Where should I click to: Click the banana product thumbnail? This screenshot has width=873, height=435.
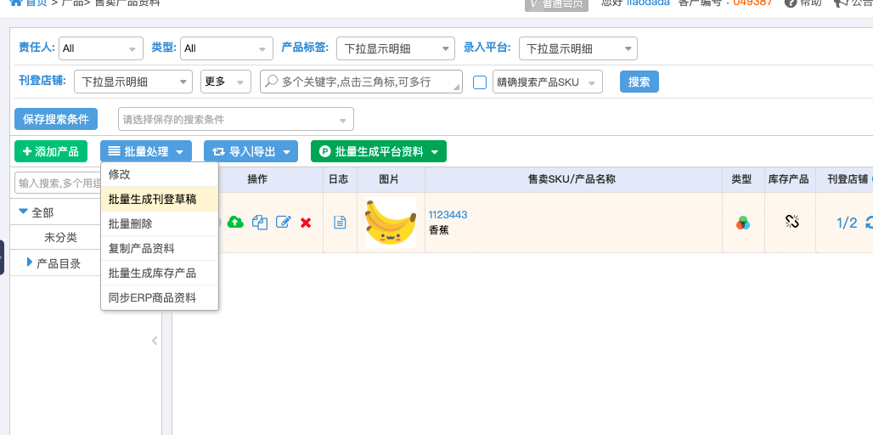[391, 223]
